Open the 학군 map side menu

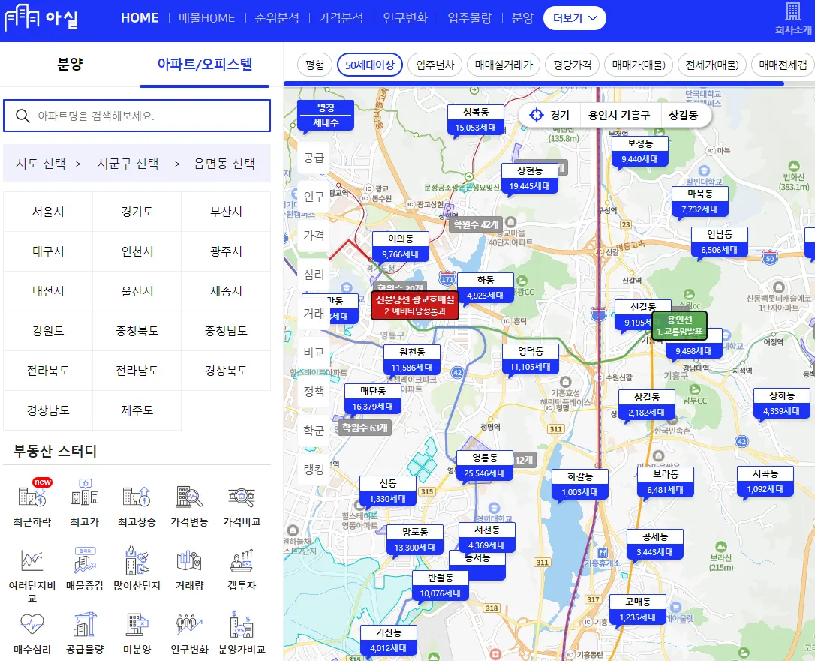(314, 430)
